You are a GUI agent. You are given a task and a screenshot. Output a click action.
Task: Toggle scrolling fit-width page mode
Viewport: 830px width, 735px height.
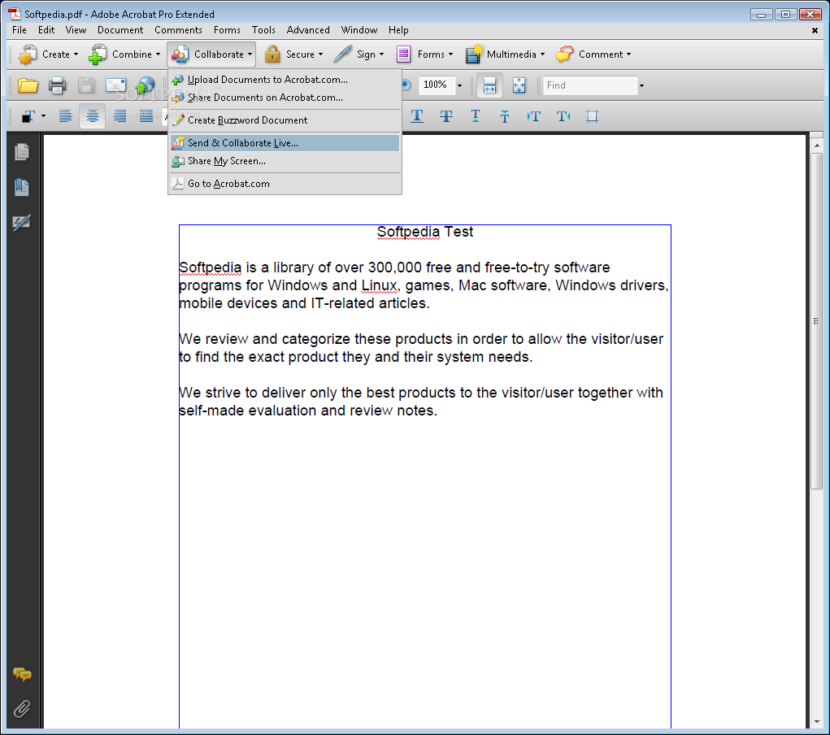pos(489,85)
